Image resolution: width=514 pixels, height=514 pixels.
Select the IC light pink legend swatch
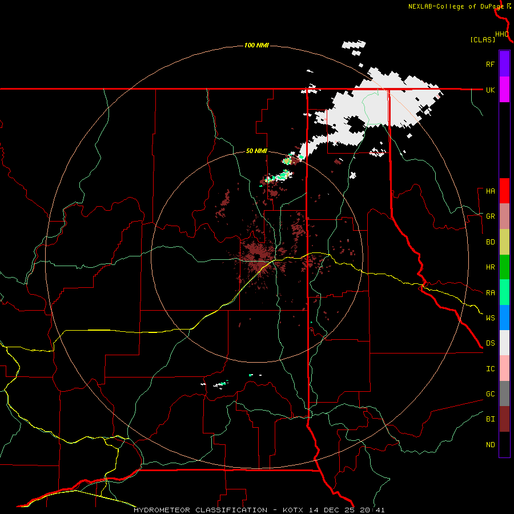point(504,368)
